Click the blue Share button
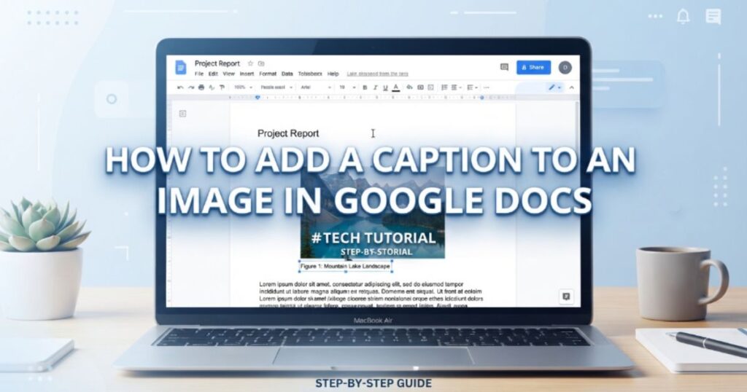Screen dimensions: 747x392 tap(533, 68)
